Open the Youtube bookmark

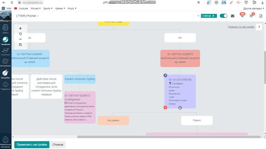click(x=21, y=8)
